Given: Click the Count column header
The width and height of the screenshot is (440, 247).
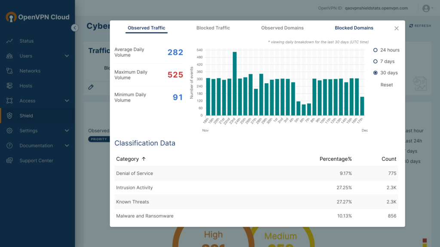Looking at the screenshot, I should pyautogui.click(x=388, y=159).
